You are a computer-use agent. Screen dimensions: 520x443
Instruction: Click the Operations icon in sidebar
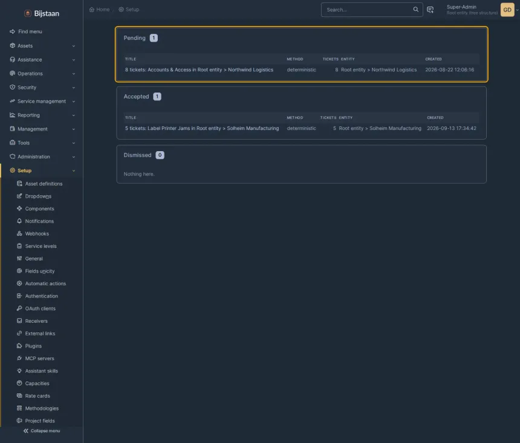[x=12, y=73]
